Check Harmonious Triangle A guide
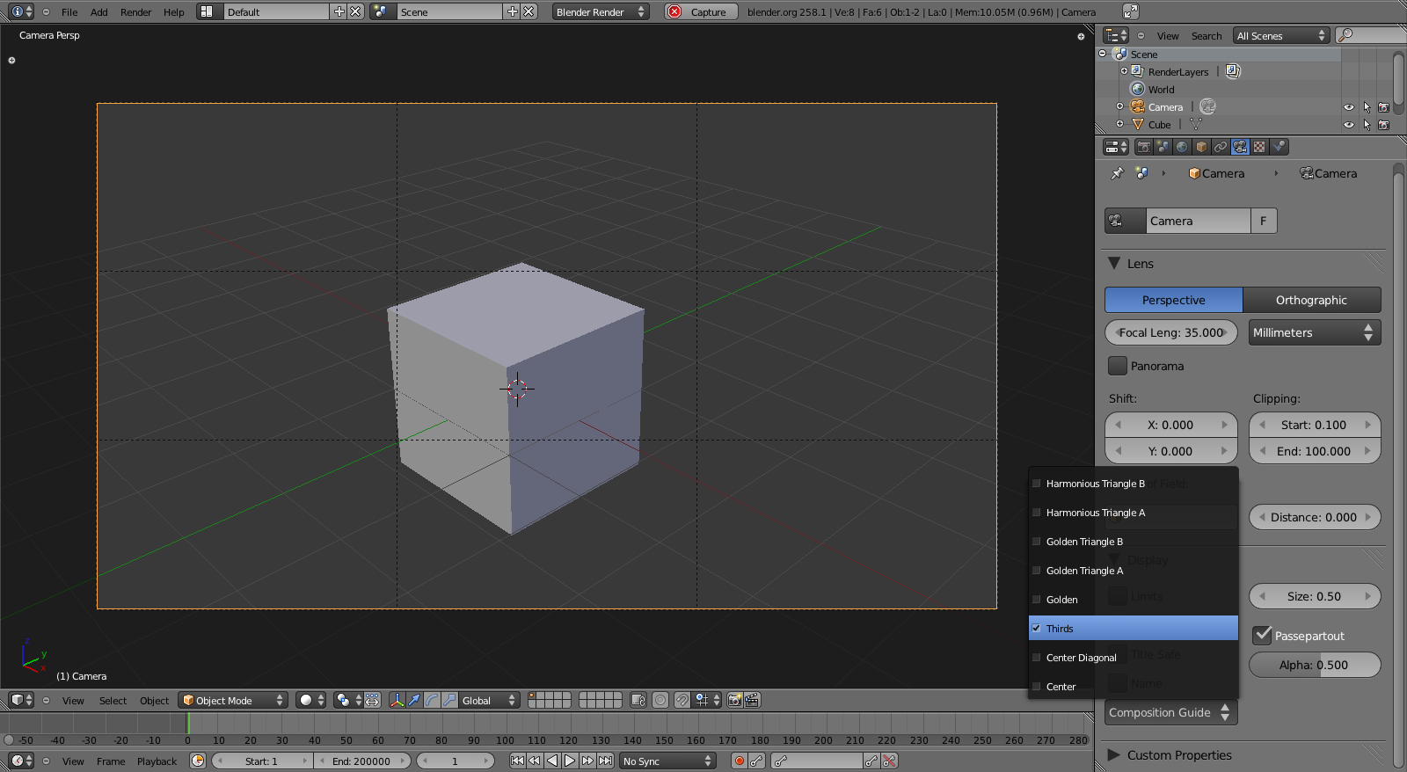The image size is (1407, 772). [1134, 513]
